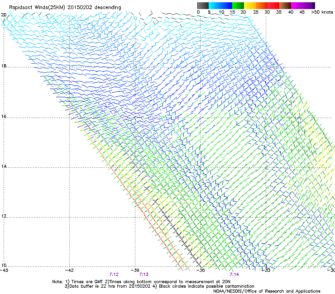Click the 7:13 swath time label
Screen dimensions: 335x294
point(144,275)
